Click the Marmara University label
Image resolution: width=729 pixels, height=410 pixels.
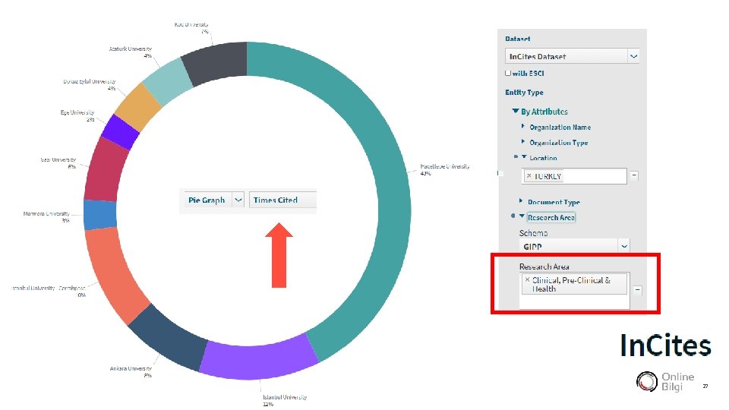tap(46, 216)
